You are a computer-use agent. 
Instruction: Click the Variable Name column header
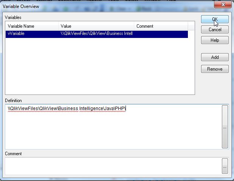(32, 26)
